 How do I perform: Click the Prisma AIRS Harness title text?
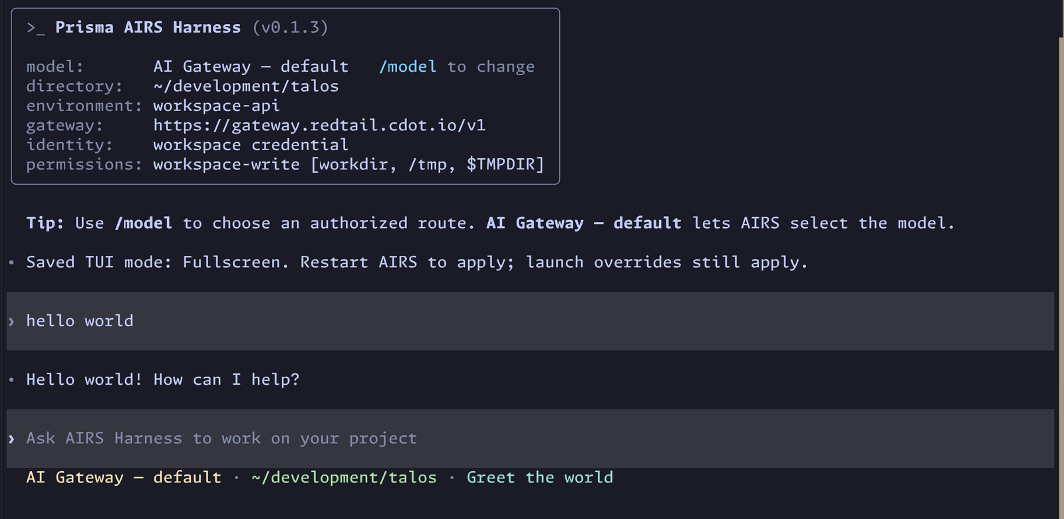(148, 27)
